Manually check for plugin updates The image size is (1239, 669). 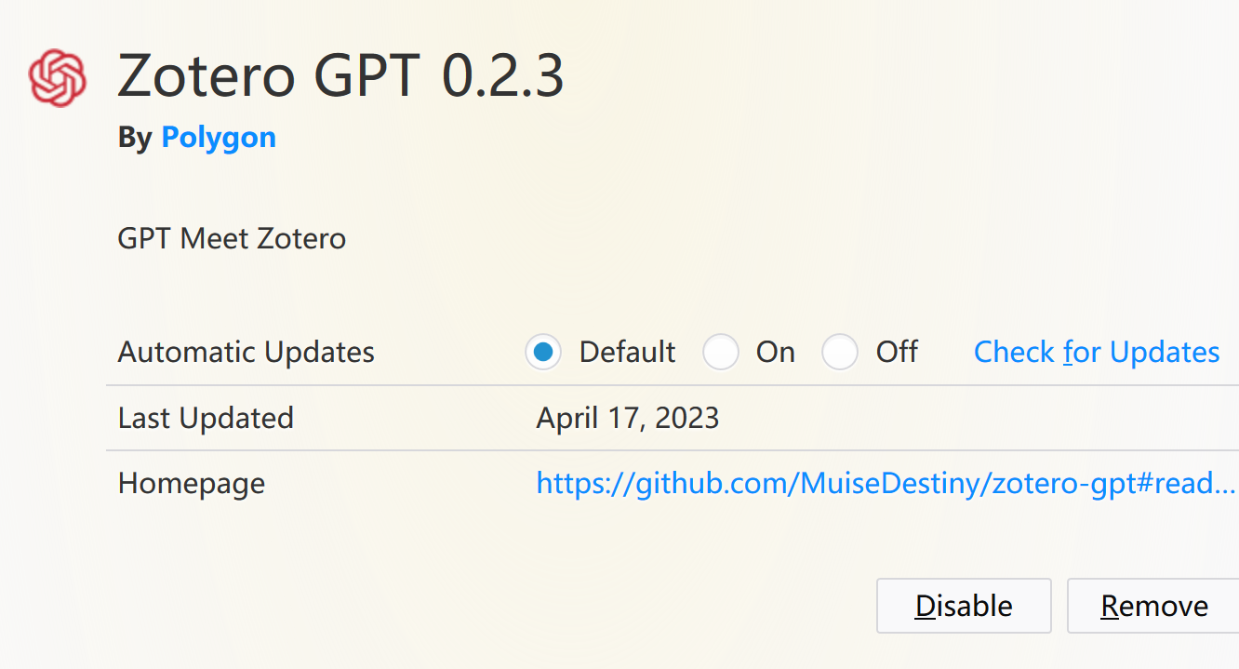tap(1096, 352)
